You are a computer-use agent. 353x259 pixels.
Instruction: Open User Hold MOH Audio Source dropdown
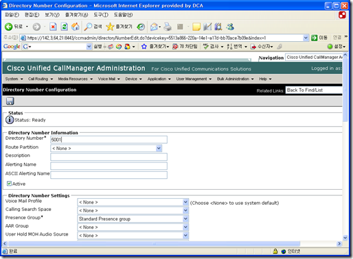click(133, 235)
